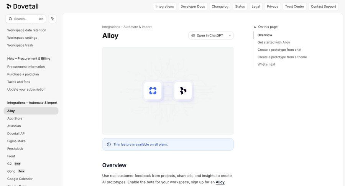
Task: Open Update your subscription article
Action: click(x=26, y=90)
